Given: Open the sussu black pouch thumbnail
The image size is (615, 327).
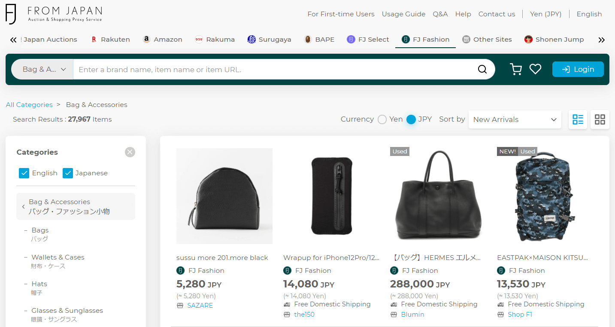Looking at the screenshot, I should pyautogui.click(x=224, y=196).
